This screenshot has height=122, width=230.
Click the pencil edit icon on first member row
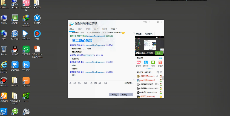(x=157, y=76)
